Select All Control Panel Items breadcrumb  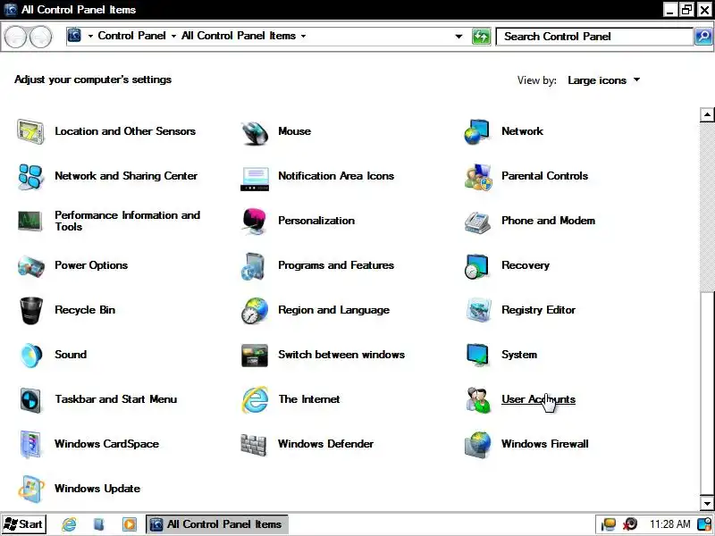pyautogui.click(x=239, y=36)
